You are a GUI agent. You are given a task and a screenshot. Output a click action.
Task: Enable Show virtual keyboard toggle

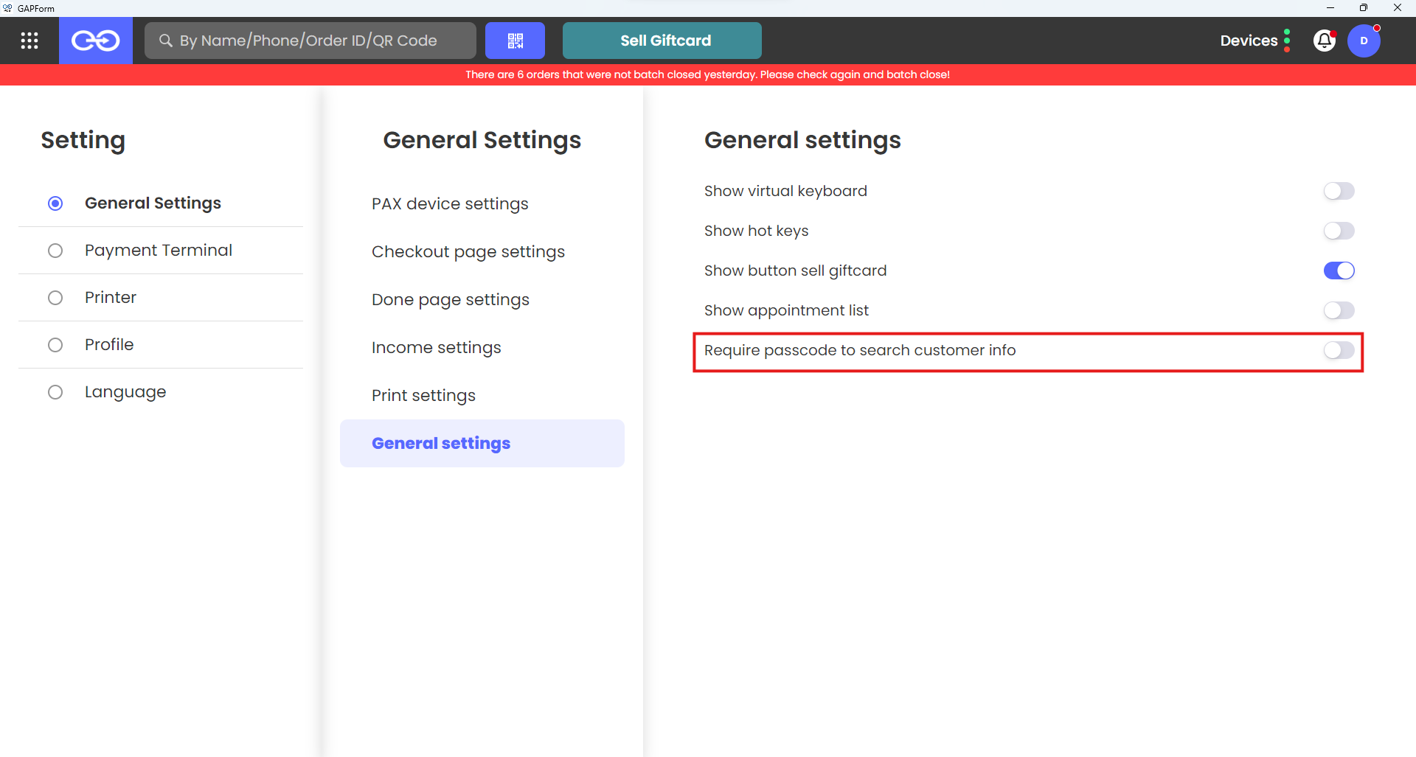(x=1339, y=191)
